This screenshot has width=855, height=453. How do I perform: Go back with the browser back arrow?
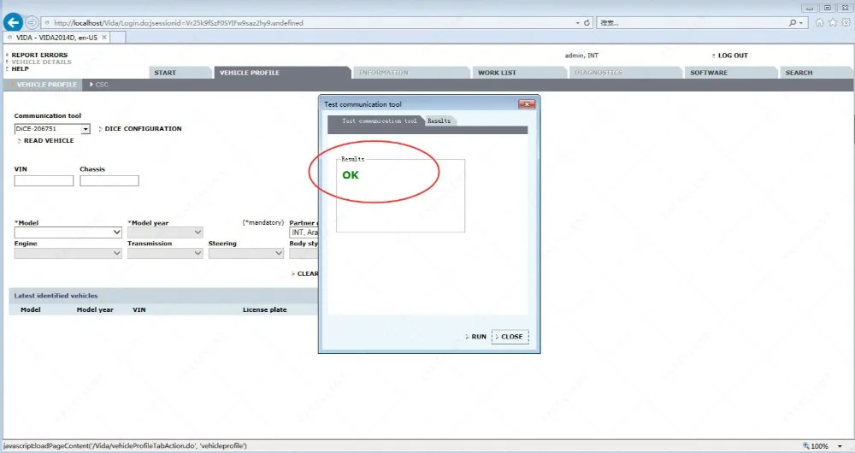coord(13,22)
